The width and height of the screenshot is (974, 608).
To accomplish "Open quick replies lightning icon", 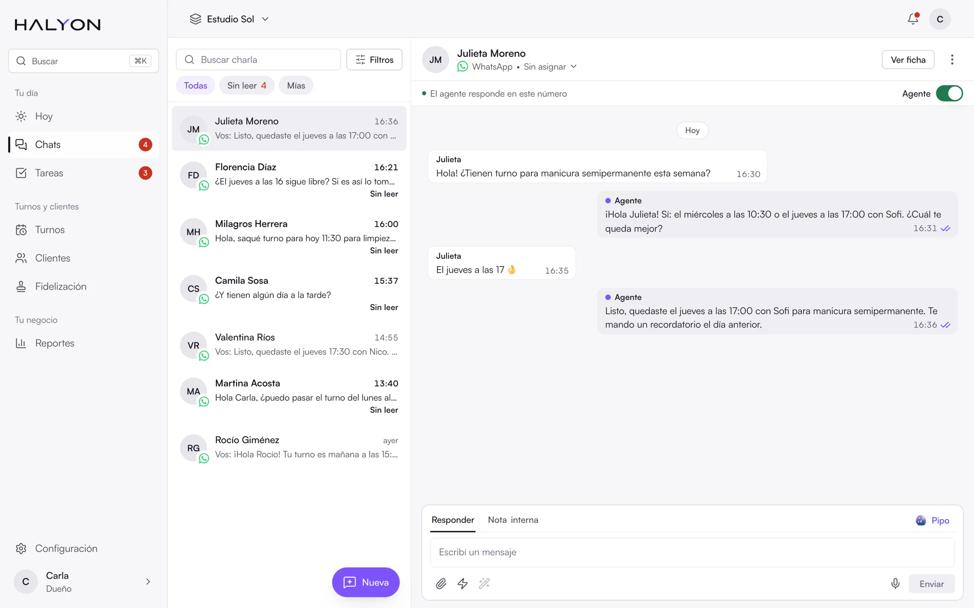I will pos(463,584).
